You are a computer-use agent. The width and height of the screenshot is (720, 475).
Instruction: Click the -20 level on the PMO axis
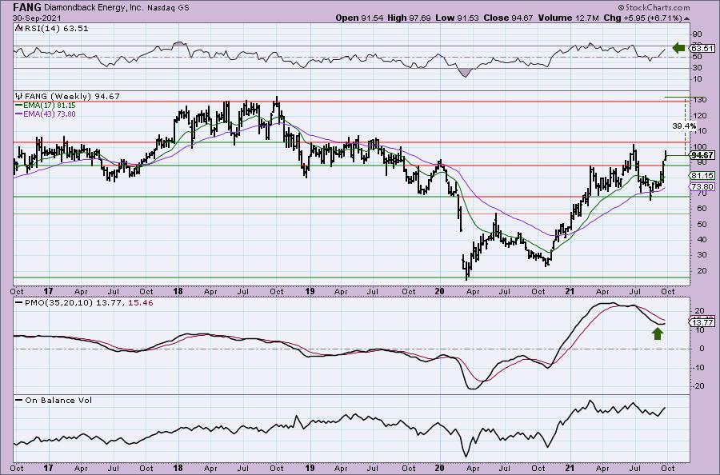coord(699,386)
